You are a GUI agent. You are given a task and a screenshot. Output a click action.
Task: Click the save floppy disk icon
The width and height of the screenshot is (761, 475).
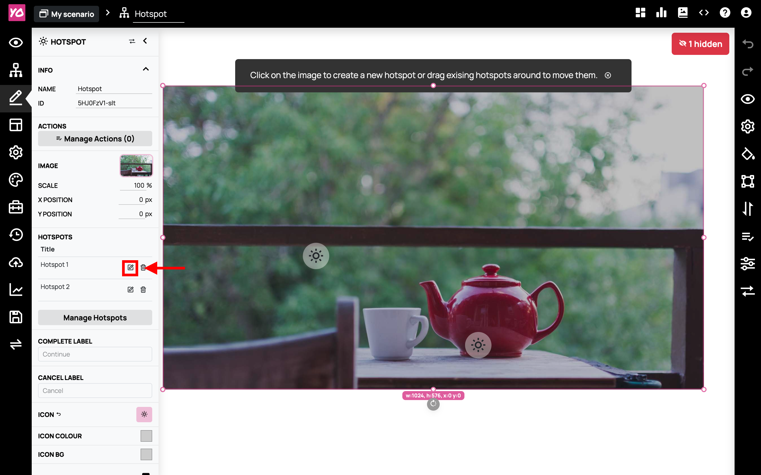click(x=16, y=317)
